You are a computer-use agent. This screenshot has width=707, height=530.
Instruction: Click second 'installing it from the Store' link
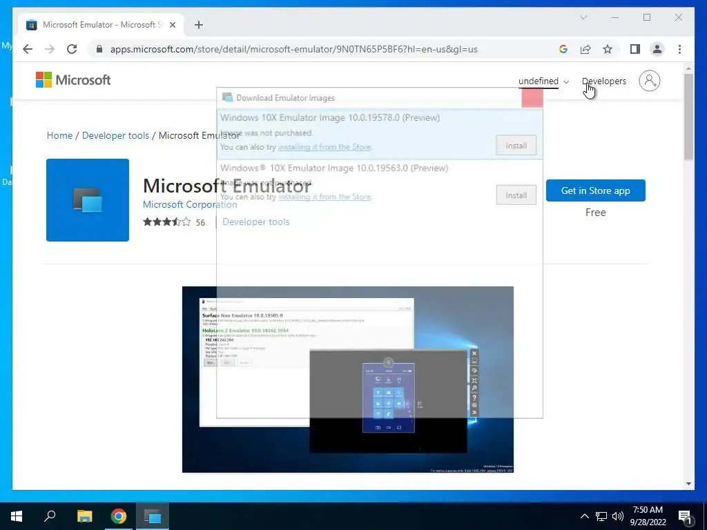325,197
